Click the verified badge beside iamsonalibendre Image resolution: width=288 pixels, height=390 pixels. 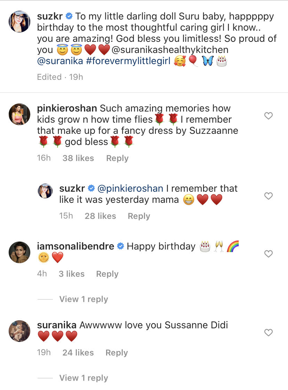click(120, 246)
